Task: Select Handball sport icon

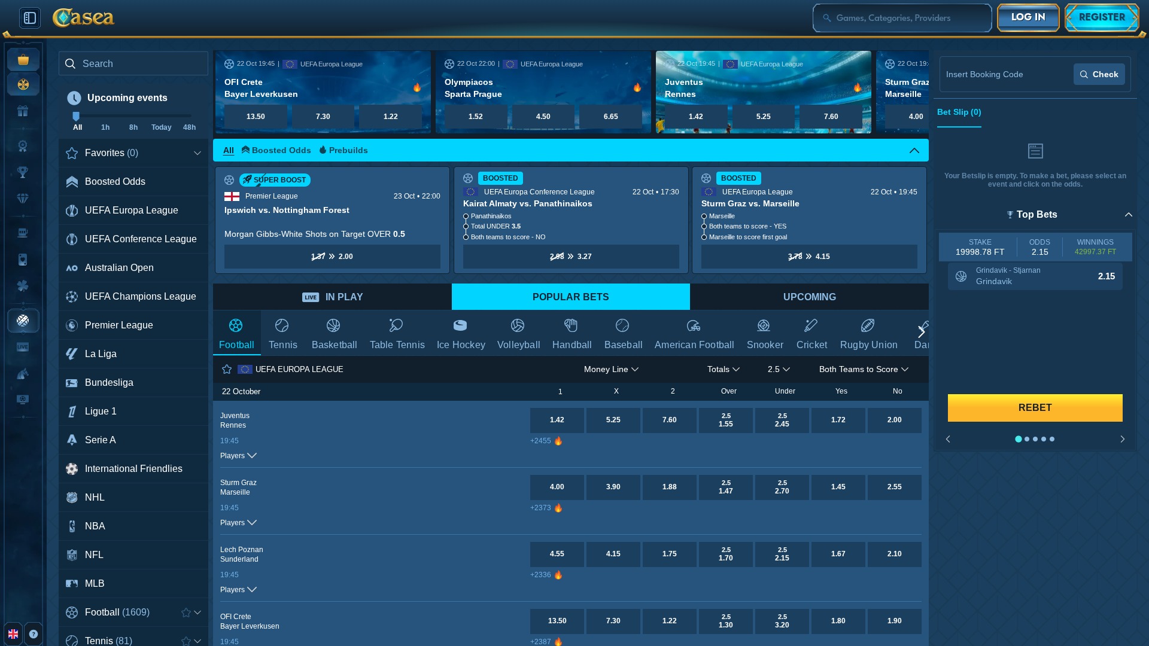Action: click(572, 334)
